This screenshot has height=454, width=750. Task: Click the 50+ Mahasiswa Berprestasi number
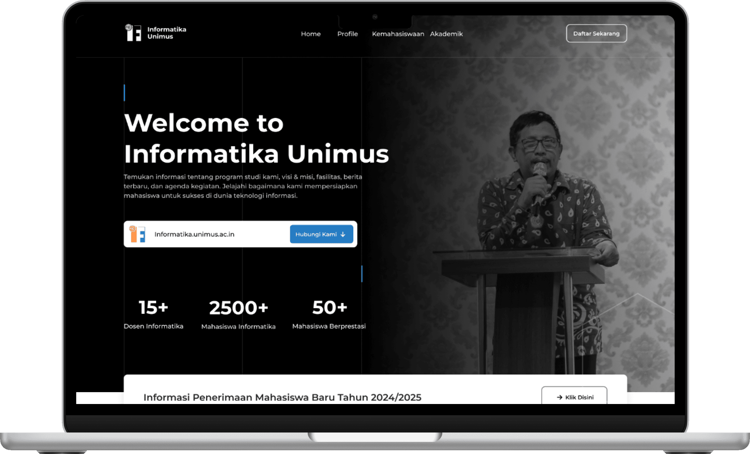(329, 308)
